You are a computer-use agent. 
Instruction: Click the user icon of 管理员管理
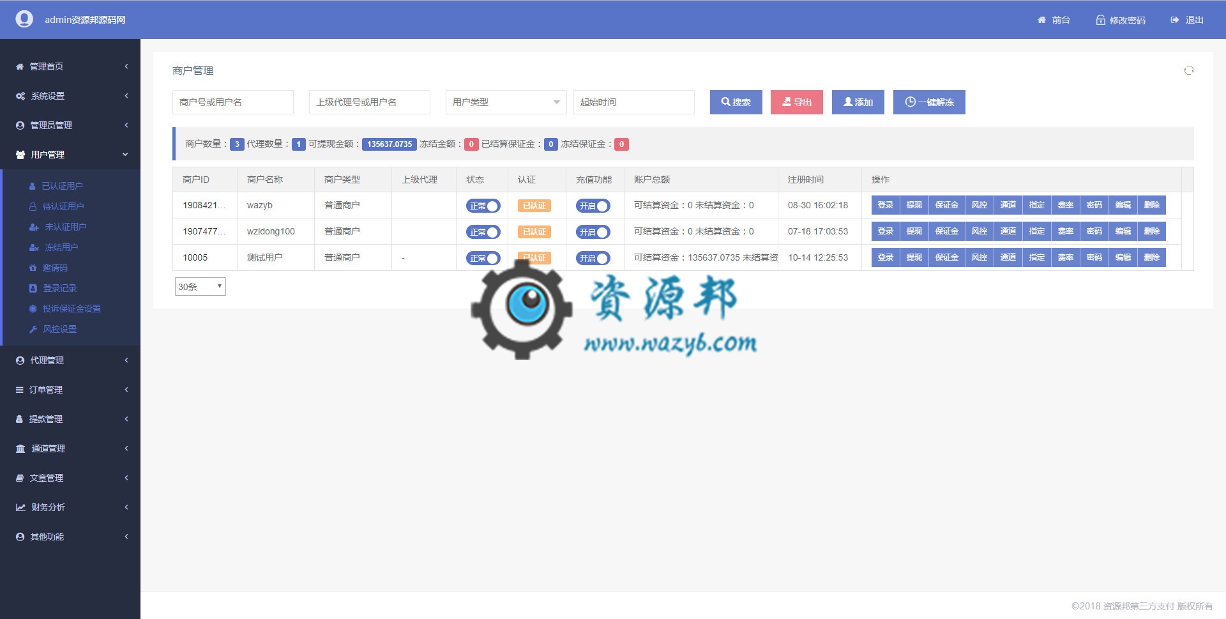(20, 125)
